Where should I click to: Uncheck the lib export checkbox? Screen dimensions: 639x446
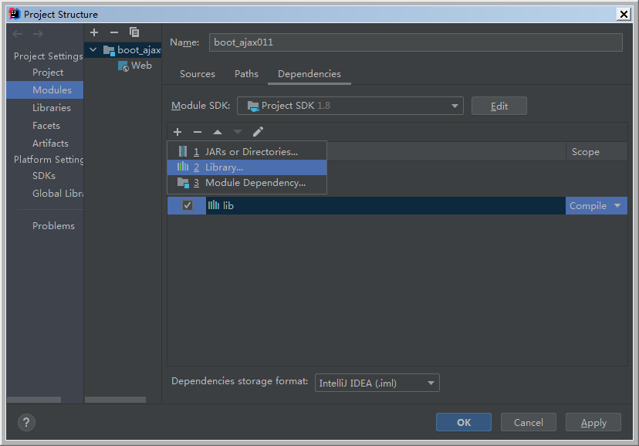pos(188,205)
